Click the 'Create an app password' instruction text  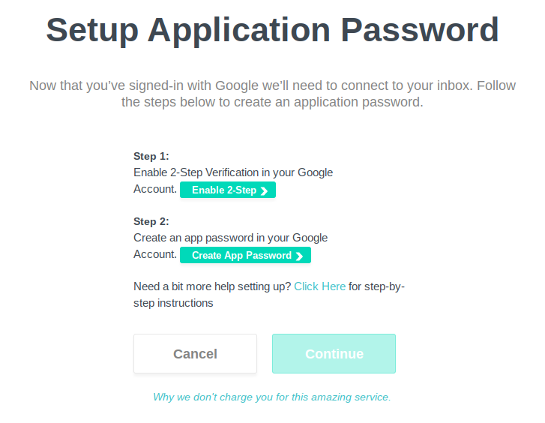[230, 238]
